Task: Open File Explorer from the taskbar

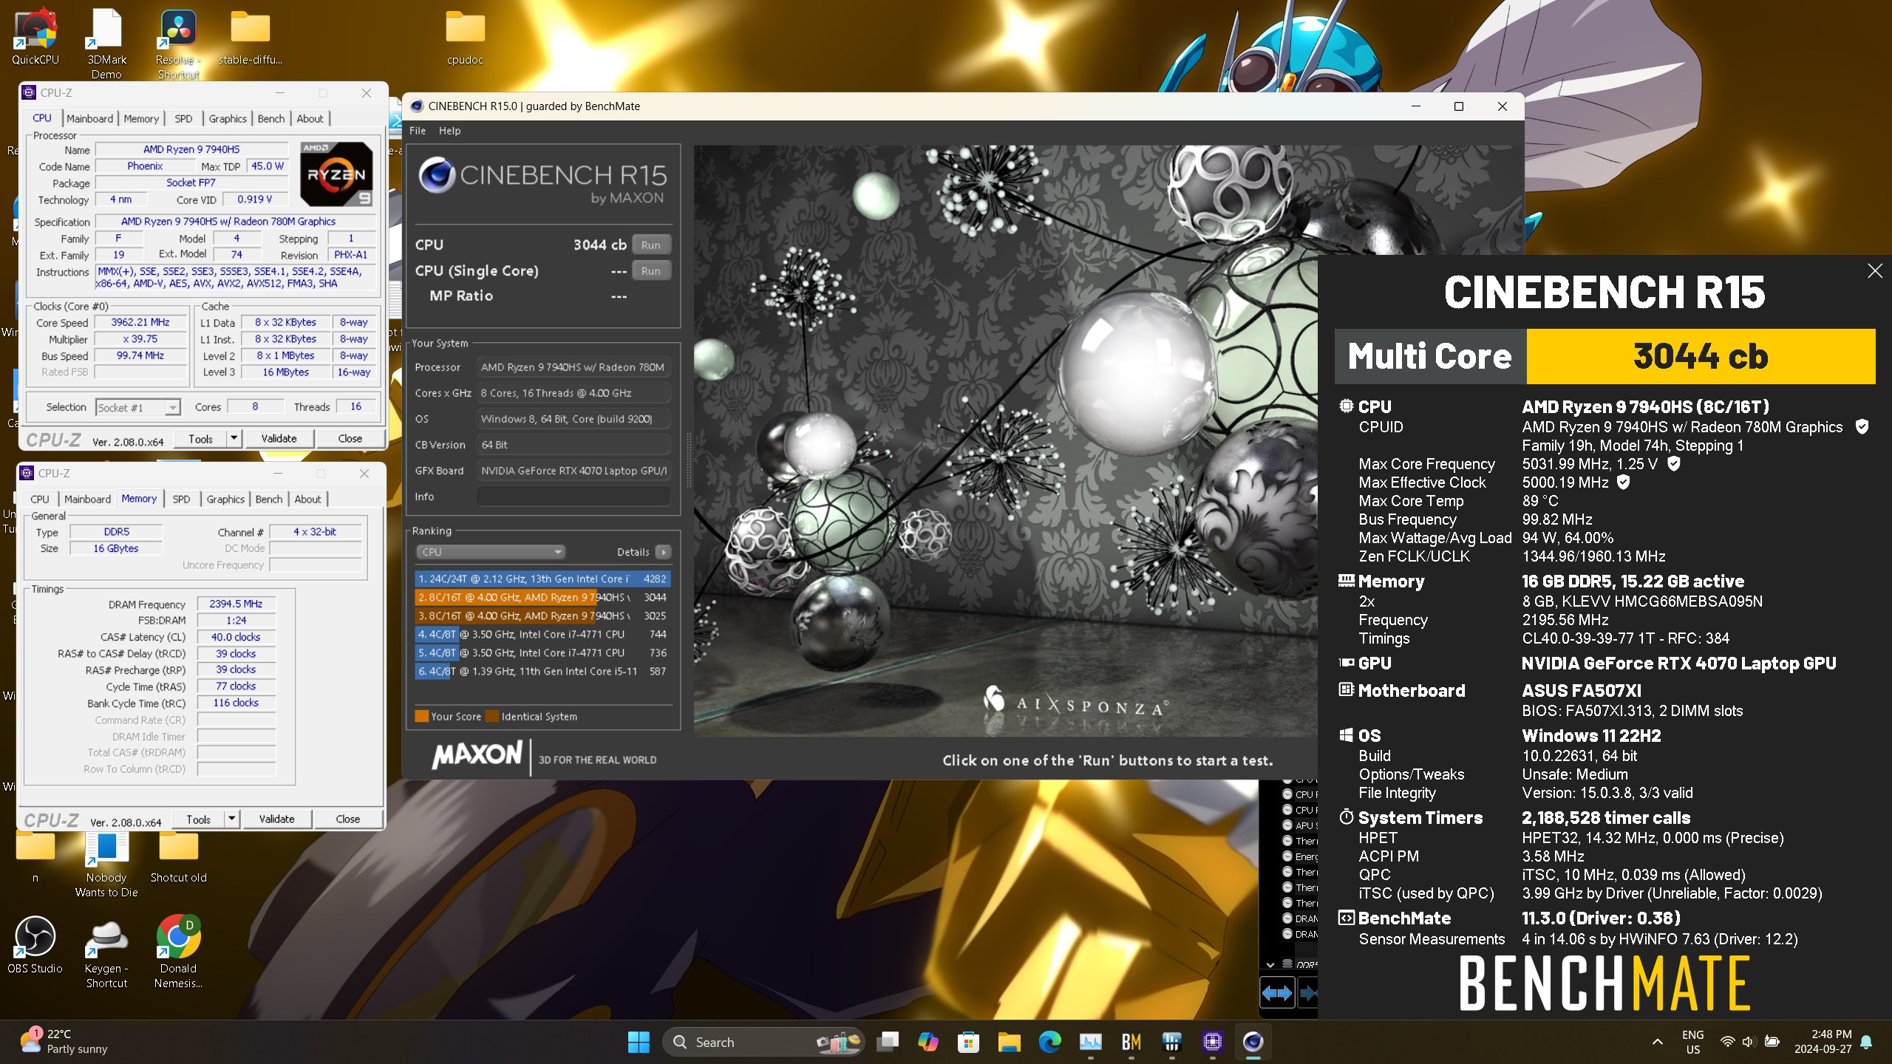Action: point(1009,1042)
